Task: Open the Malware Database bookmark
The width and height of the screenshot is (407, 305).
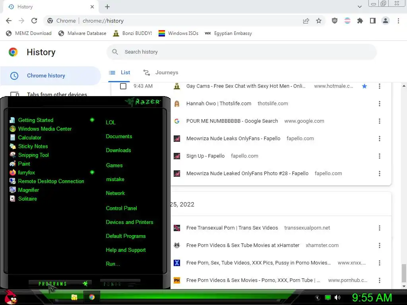Action: point(82,33)
